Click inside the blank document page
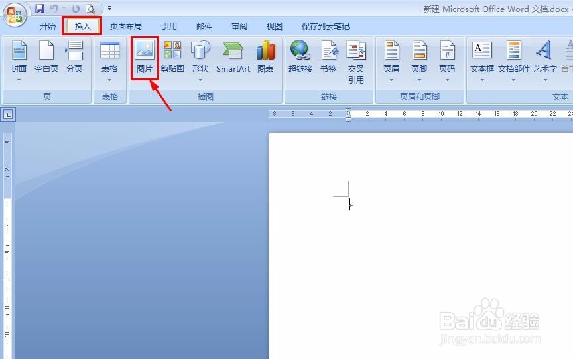573x359 pixels. click(x=420, y=245)
